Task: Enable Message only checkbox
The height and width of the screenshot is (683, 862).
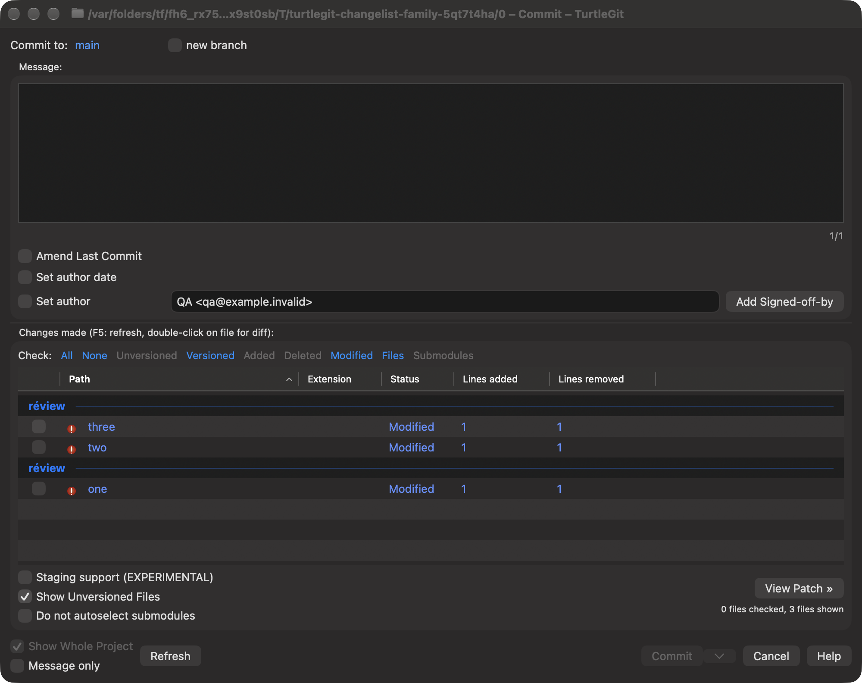Action: point(17,666)
